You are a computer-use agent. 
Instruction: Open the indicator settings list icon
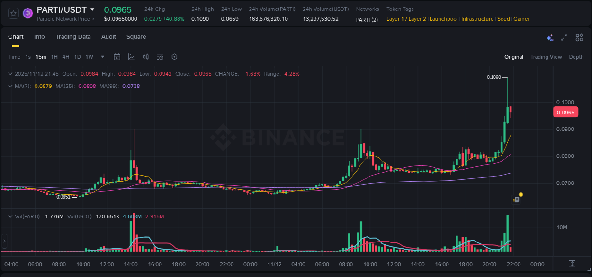click(160, 57)
